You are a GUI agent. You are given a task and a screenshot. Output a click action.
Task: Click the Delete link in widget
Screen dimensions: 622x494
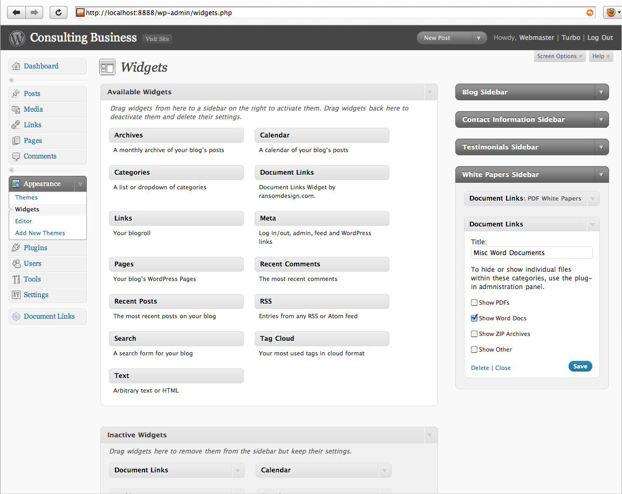480,368
